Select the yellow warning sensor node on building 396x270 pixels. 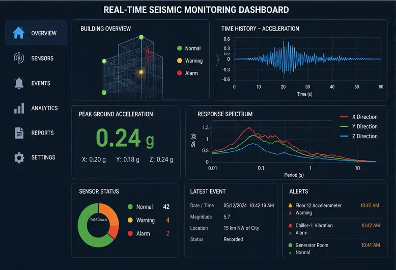(x=142, y=72)
